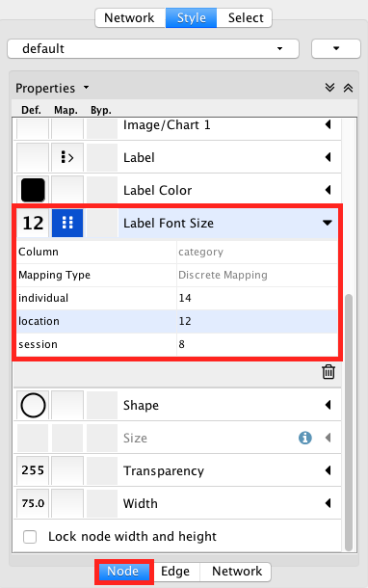368x588 pixels.
Task: Switch to the Network tab at top
Action: [x=129, y=17]
